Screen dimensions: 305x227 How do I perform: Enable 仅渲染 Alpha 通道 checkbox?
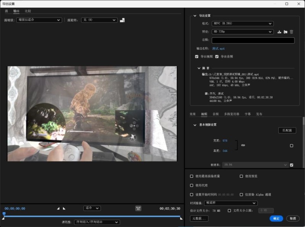(x=241, y=195)
